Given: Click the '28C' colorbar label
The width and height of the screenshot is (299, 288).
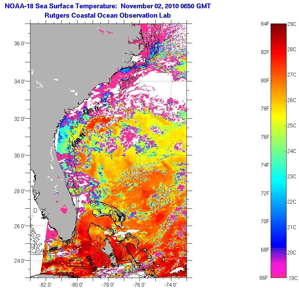Looking at the screenshot, I should (x=292, y=49).
